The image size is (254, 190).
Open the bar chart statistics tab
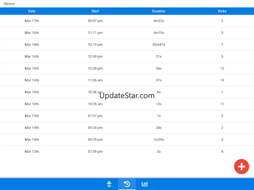[145, 184]
